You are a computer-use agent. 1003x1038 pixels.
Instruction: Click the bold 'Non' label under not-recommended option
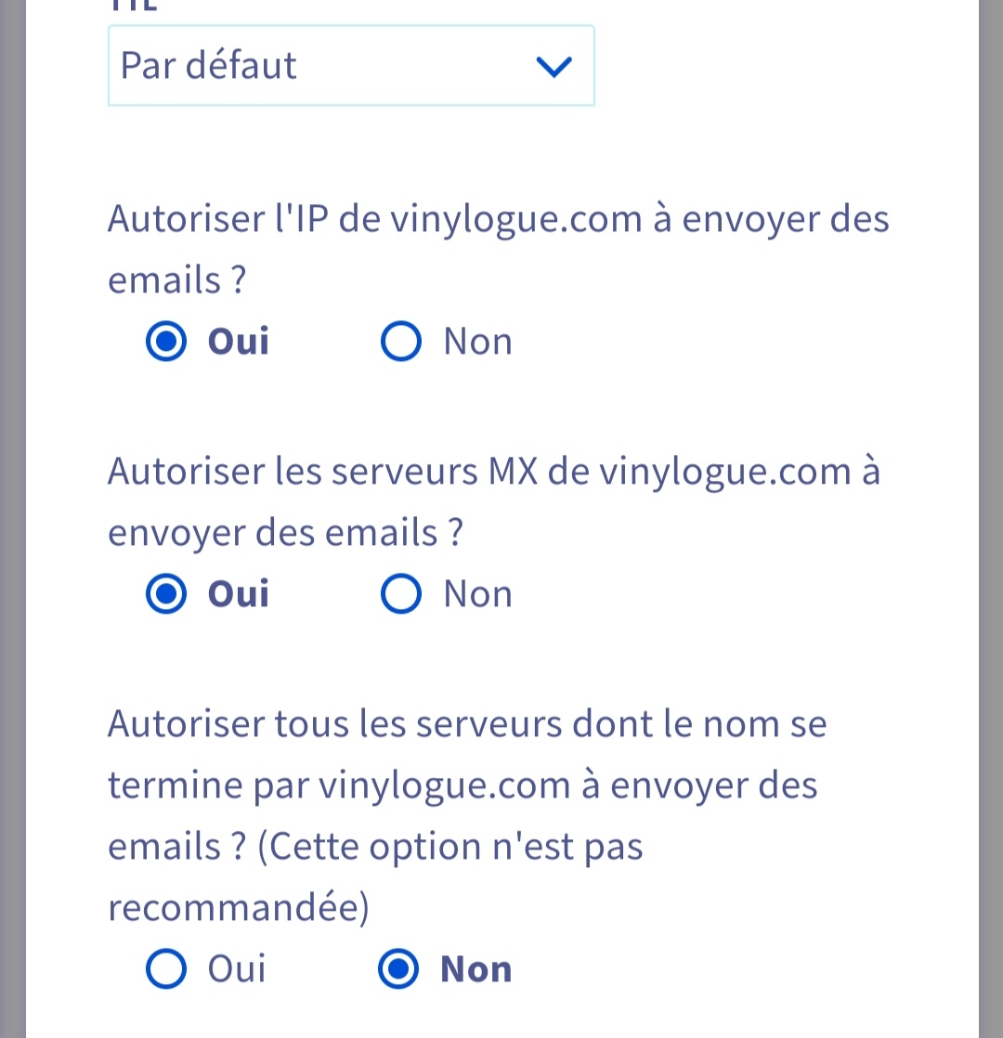[475, 969]
